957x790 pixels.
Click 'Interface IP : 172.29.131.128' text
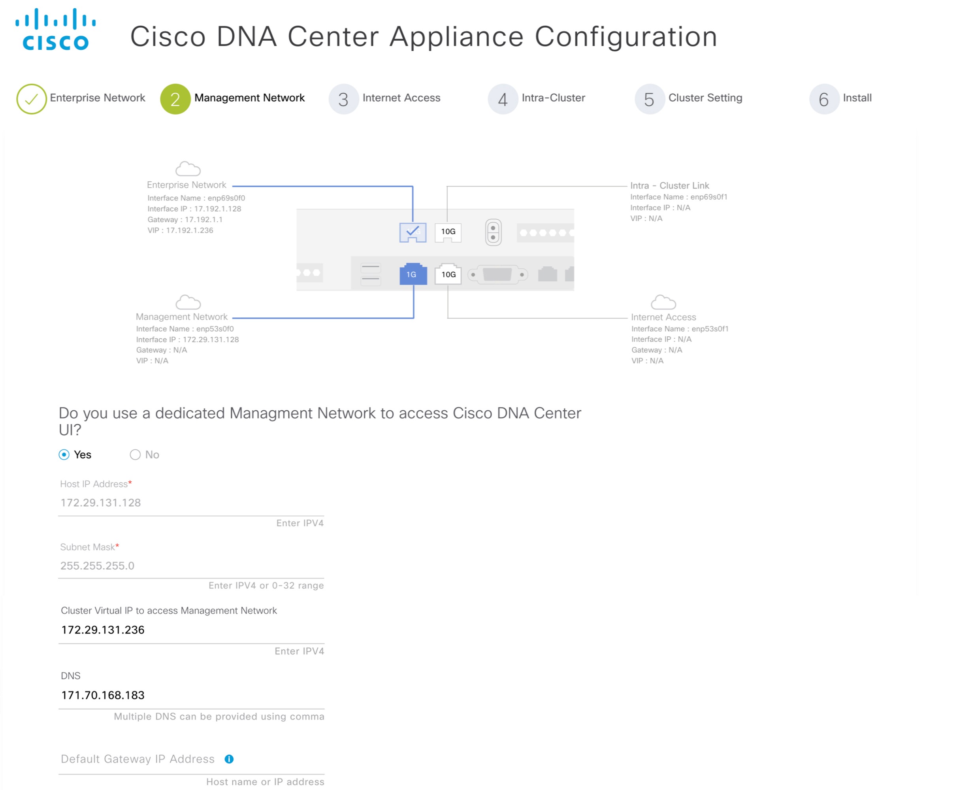[187, 339]
